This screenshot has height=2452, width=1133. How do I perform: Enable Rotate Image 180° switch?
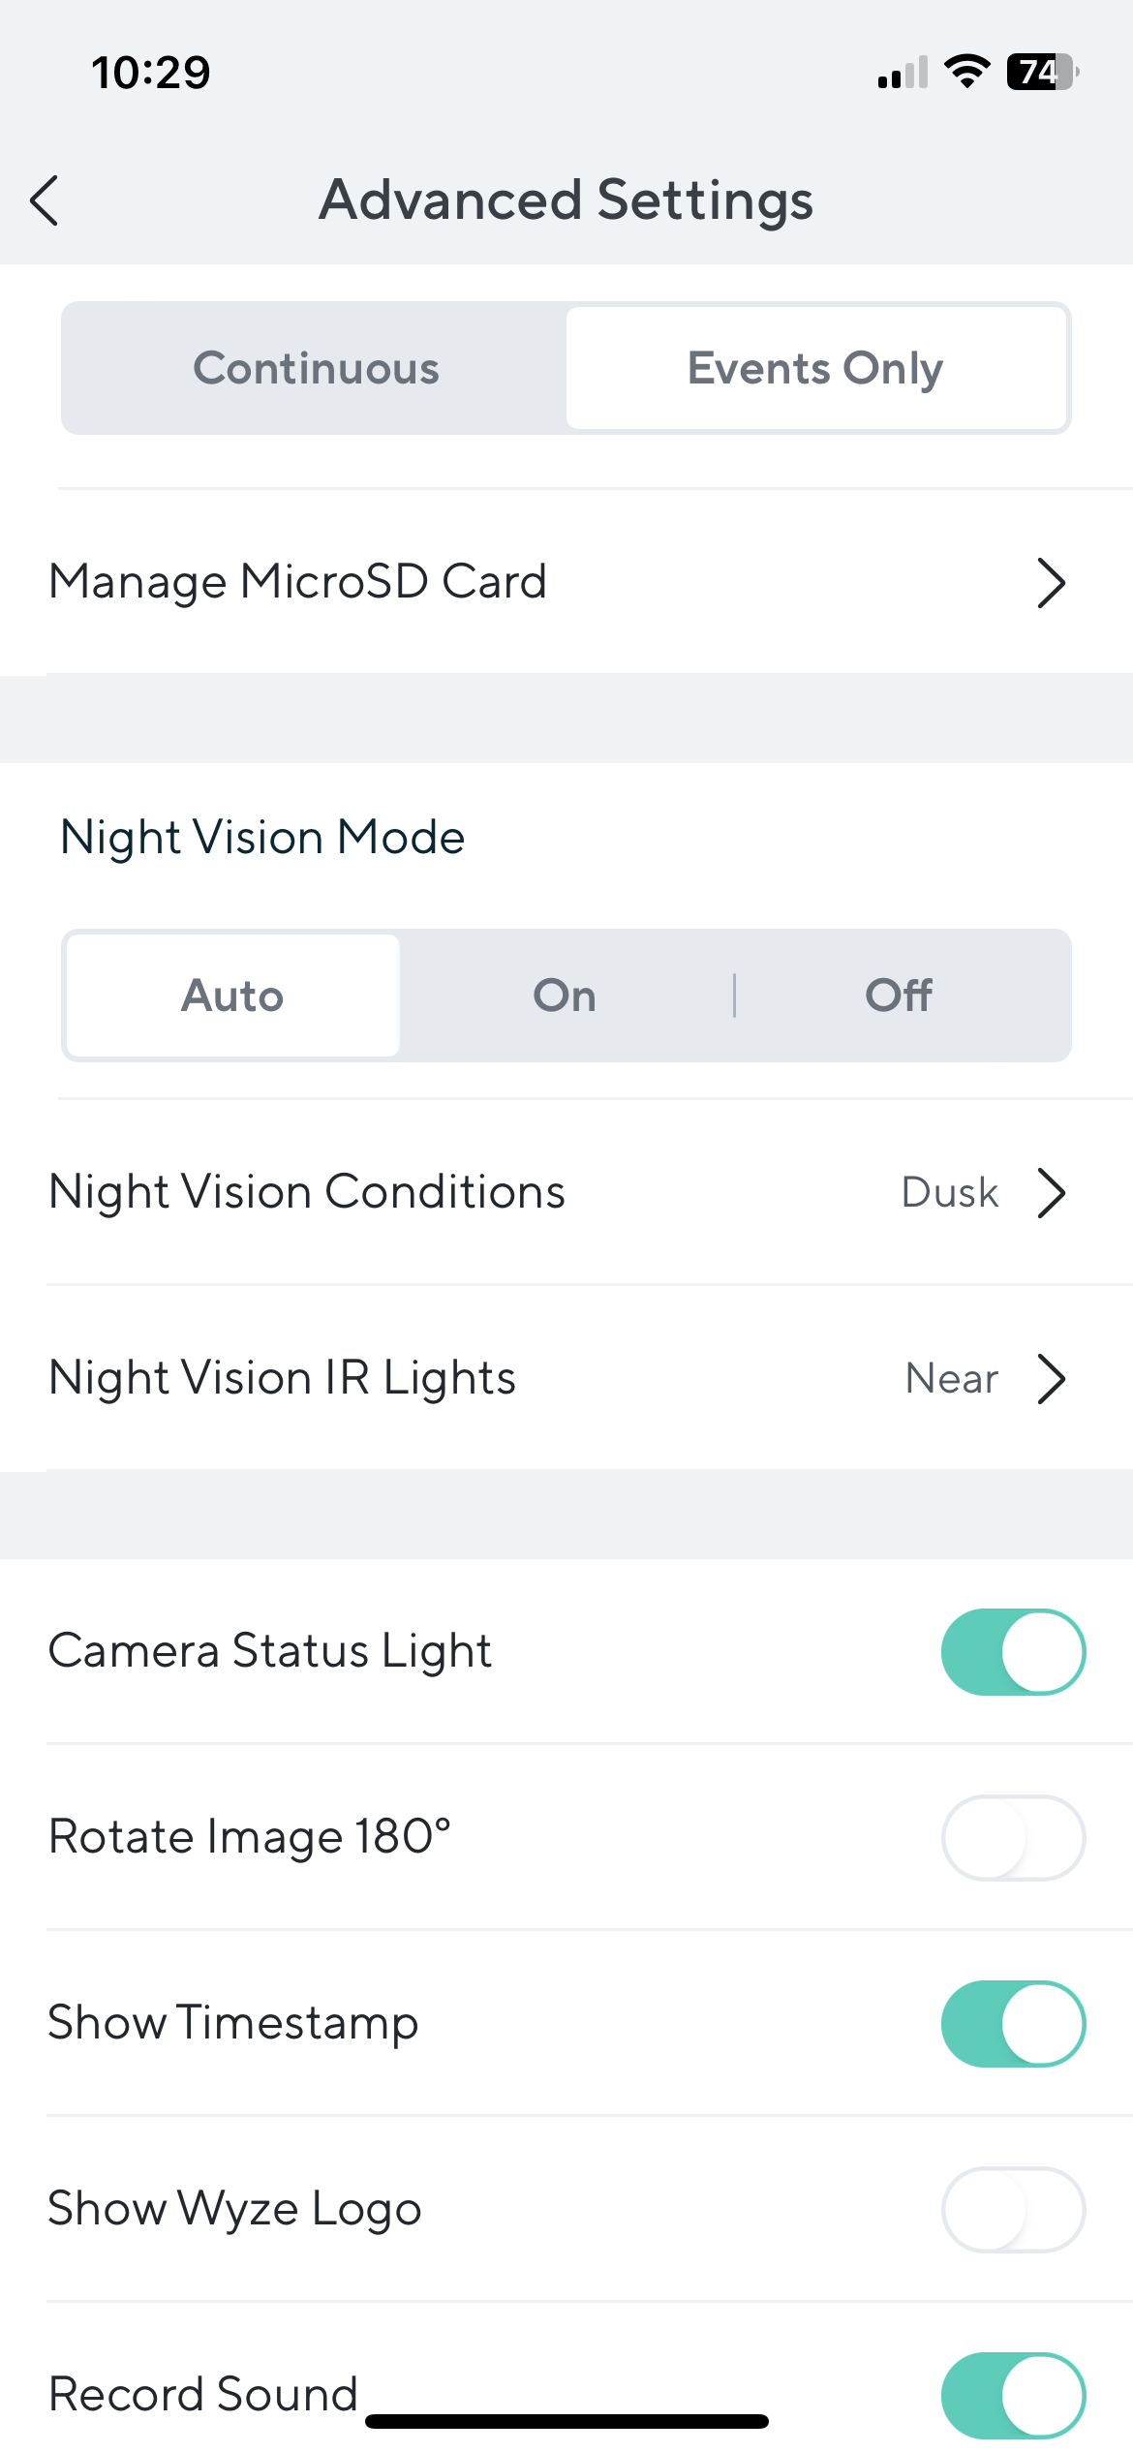(x=1013, y=1838)
